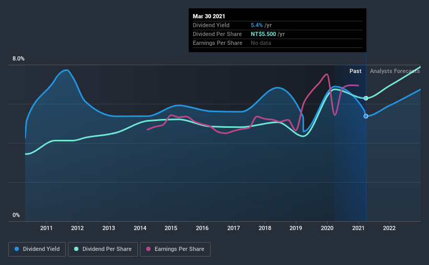Image resolution: width=429 pixels, height=265 pixels.
Task: Click the 0% y-axis label
Action: pos(16,215)
